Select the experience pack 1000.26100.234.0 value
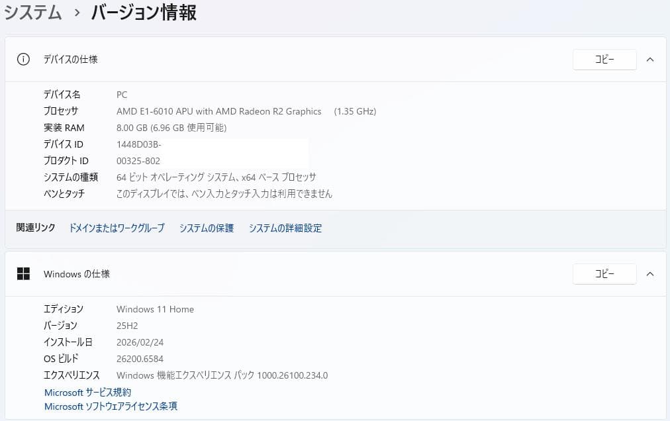 tap(222, 375)
